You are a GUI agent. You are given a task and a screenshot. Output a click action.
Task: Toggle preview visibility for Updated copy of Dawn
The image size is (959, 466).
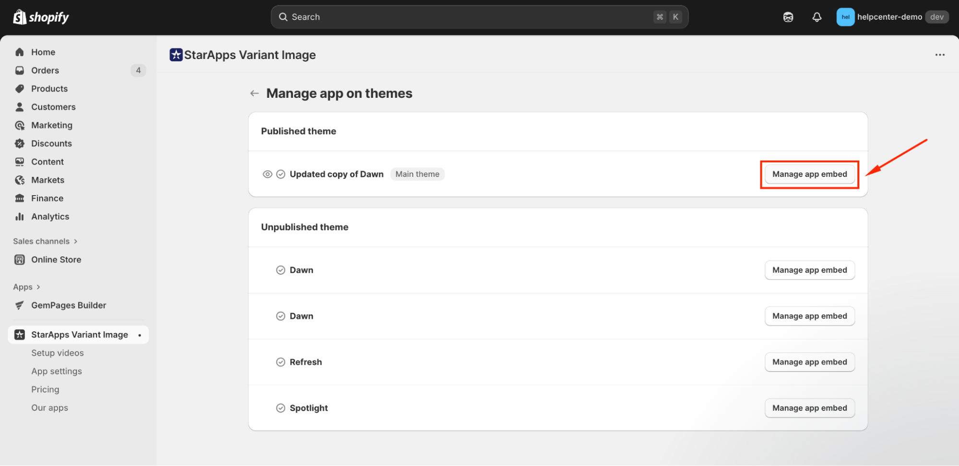point(267,174)
